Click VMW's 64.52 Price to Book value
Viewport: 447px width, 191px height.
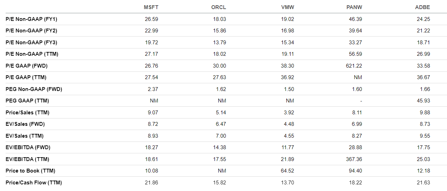point(287,171)
